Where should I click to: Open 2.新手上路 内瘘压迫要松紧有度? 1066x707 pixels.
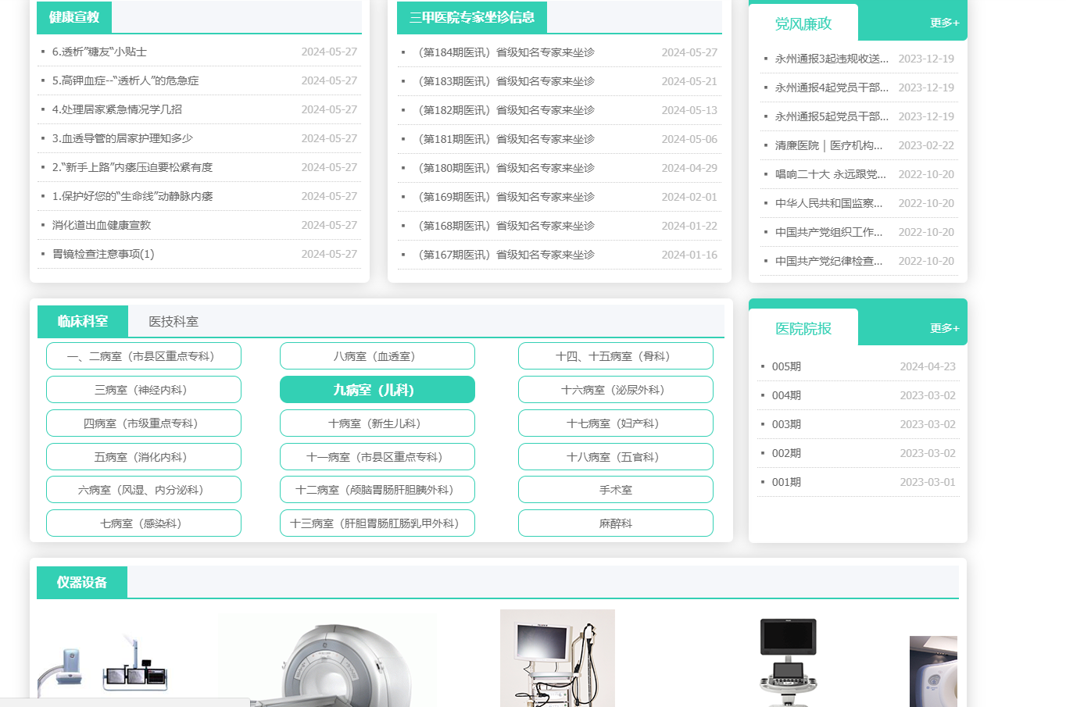(x=132, y=168)
